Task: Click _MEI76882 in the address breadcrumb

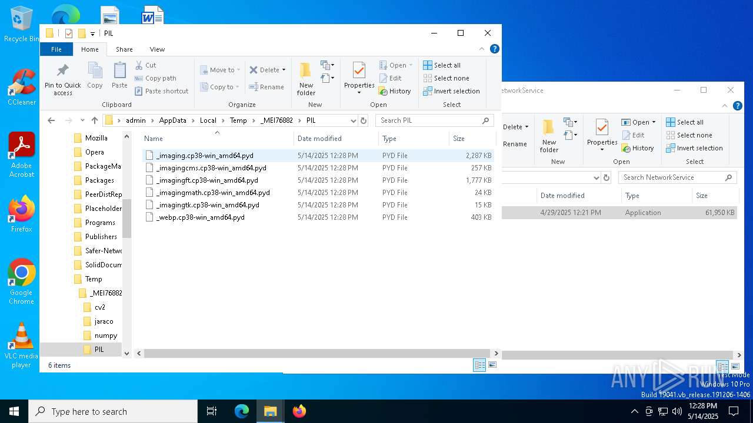Action: [x=276, y=120]
